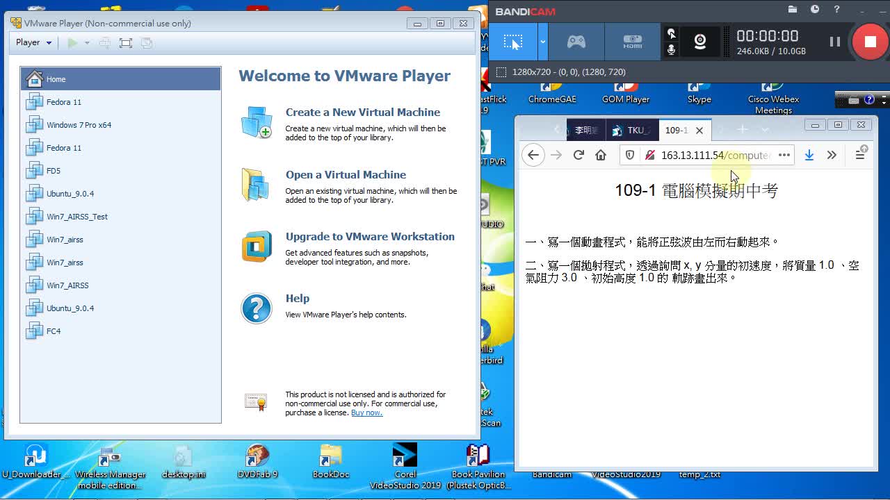Click the Help heading link
Screen dimensions: 890x500
click(297, 298)
